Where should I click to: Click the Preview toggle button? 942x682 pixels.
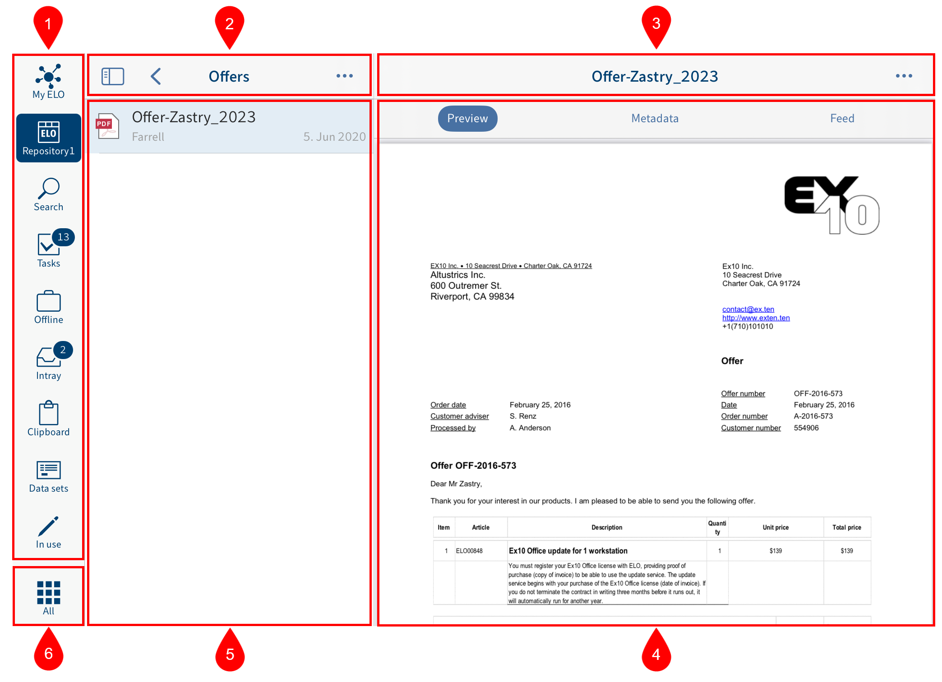[x=468, y=119]
